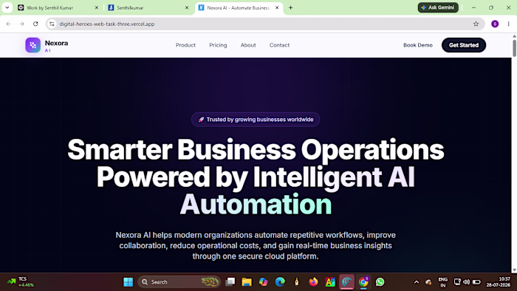Launch Copilot from the taskbar
The image size is (517, 291).
pyautogui.click(x=264, y=282)
